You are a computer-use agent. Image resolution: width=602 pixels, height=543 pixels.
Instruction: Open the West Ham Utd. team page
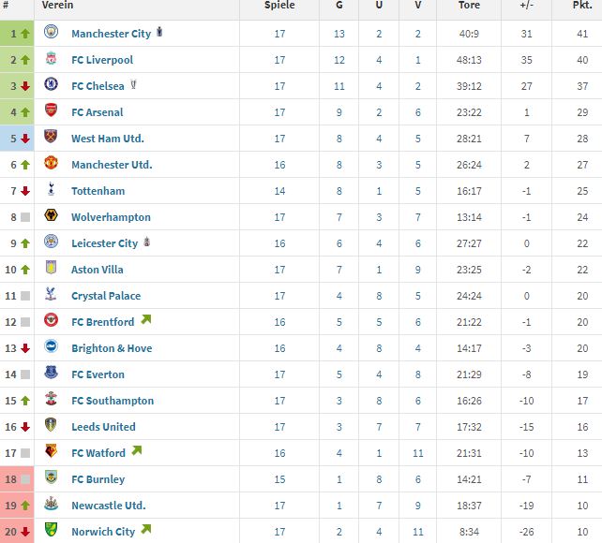[x=108, y=139]
